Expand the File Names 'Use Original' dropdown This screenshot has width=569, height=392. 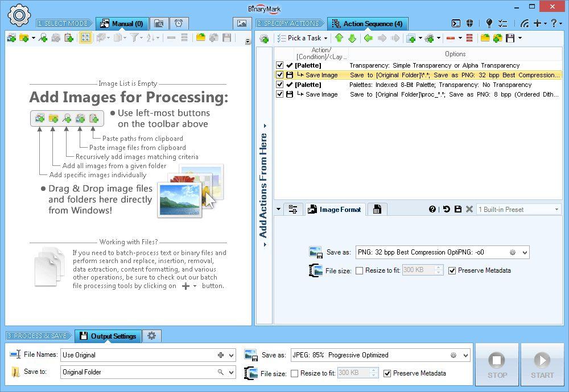coord(231,355)
